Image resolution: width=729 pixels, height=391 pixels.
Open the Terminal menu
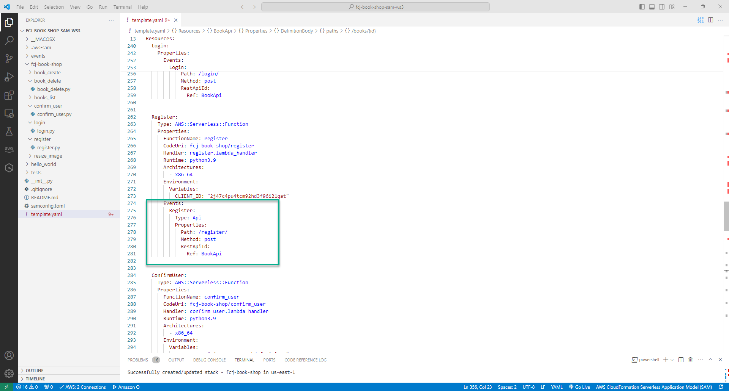coord(122,7)
